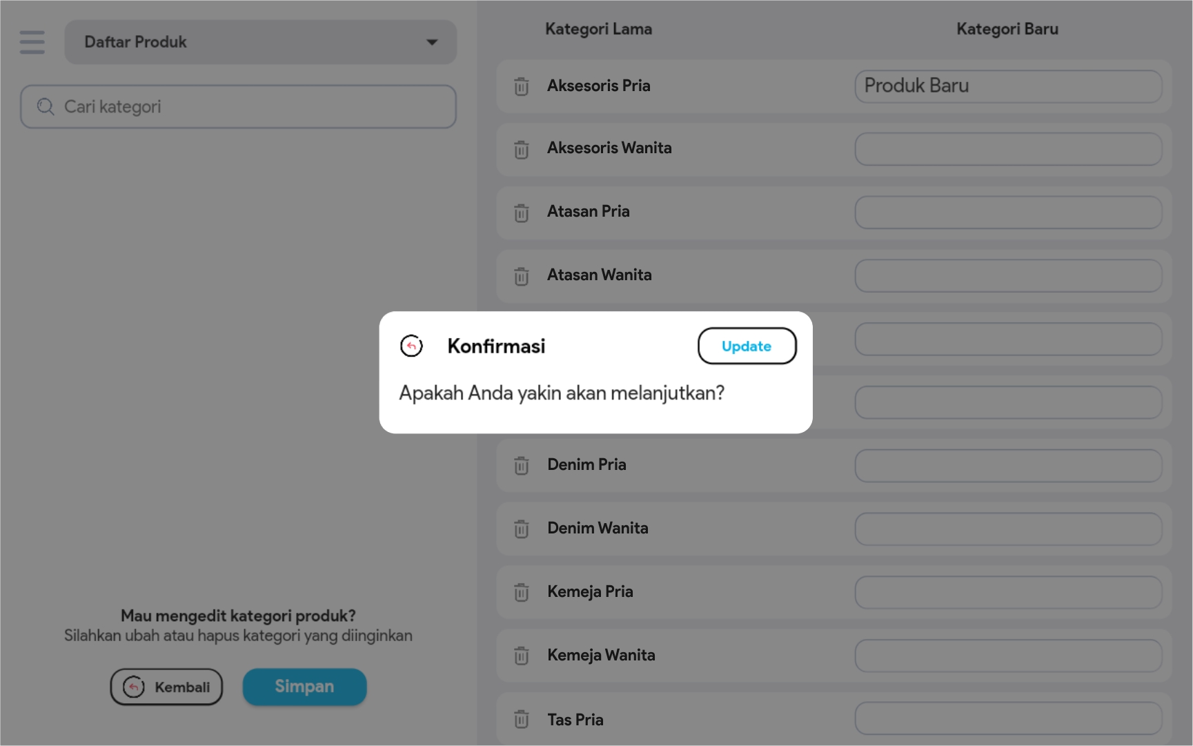Expand the Daftar Produk dropdown
The width and height of the screenshot is (1193, 746).
(x=259, y=42)
